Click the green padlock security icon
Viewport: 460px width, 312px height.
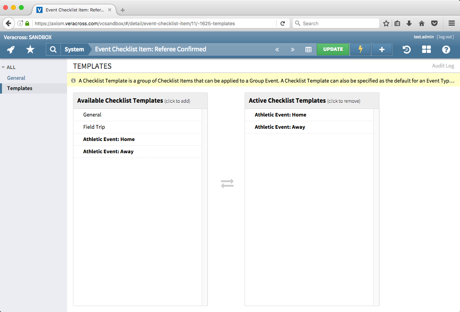pos(27,23)
